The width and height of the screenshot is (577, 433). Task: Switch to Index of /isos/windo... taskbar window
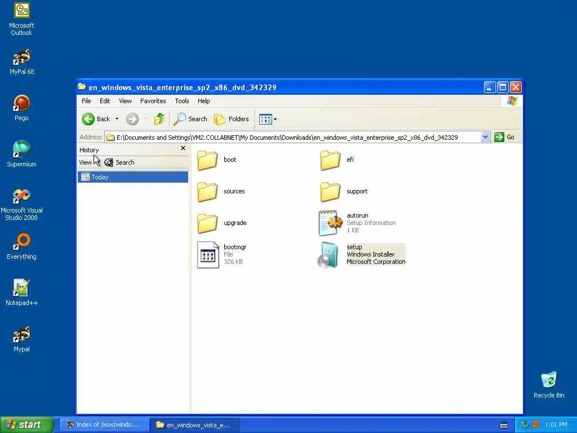pyautogui.click(x=104, y=425)
